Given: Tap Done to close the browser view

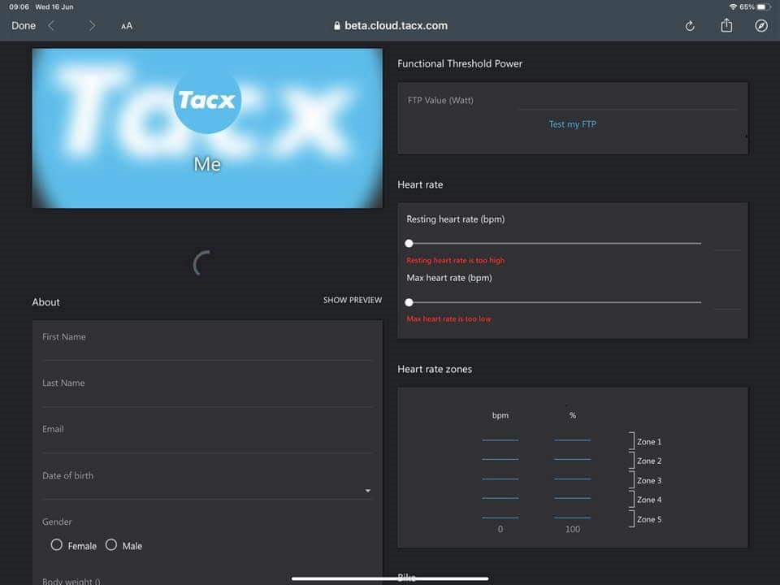Looking at the screenshot, I should [x=24, y=26].
